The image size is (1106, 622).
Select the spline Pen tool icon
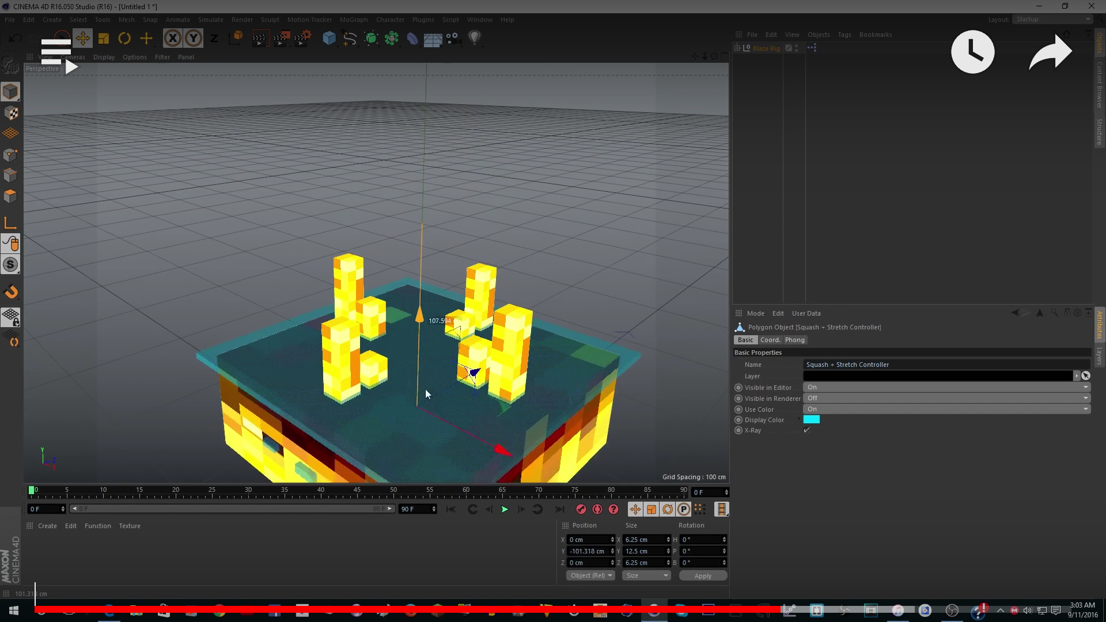(x=350, y=39)
